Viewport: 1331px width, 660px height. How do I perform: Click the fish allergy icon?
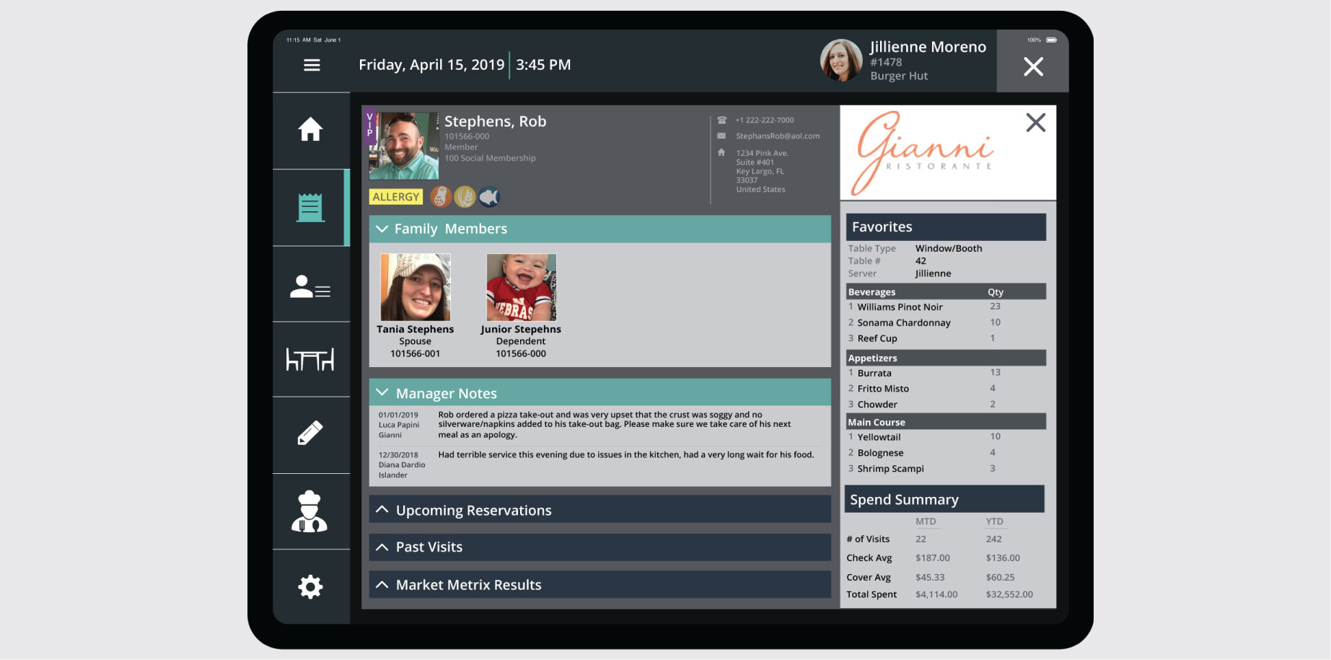coord(489,196)
